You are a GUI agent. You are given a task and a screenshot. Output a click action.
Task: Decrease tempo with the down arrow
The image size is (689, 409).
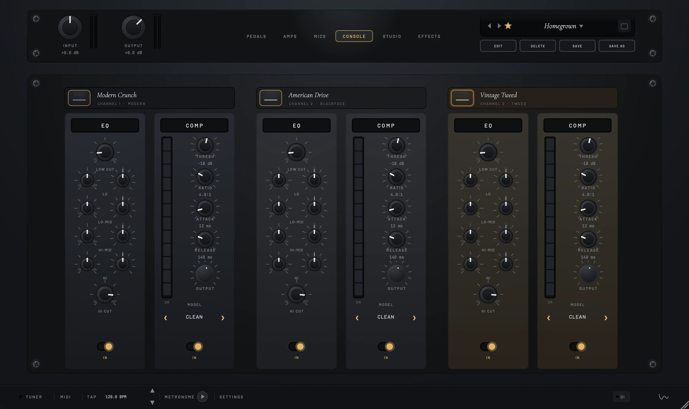click(152, 402)
